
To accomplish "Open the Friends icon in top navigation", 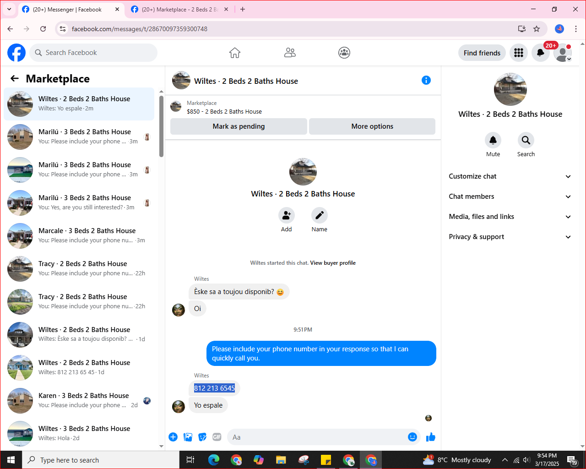I will (290, 53).
